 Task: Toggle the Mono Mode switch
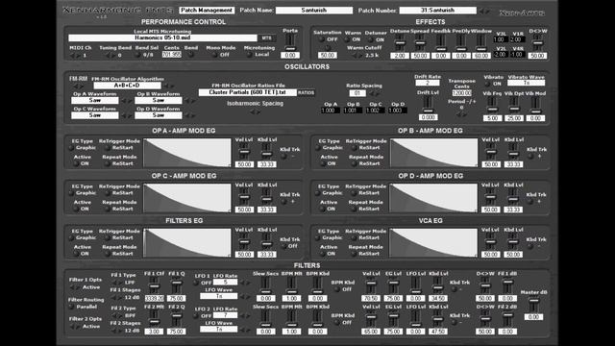[214, 55]
